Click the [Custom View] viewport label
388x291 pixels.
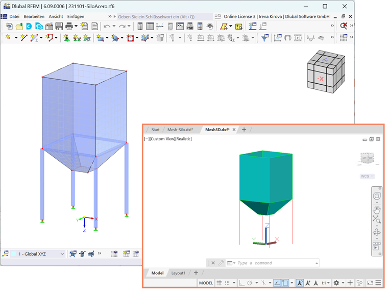tap(162, 139)
